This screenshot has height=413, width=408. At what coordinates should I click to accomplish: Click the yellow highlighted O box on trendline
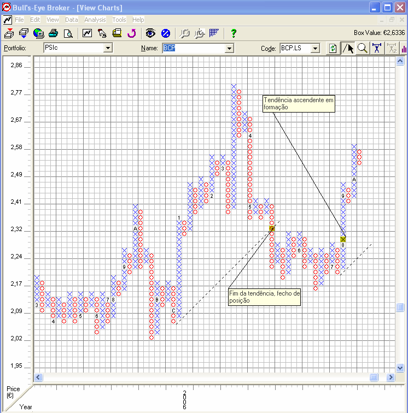coord(272,228)
